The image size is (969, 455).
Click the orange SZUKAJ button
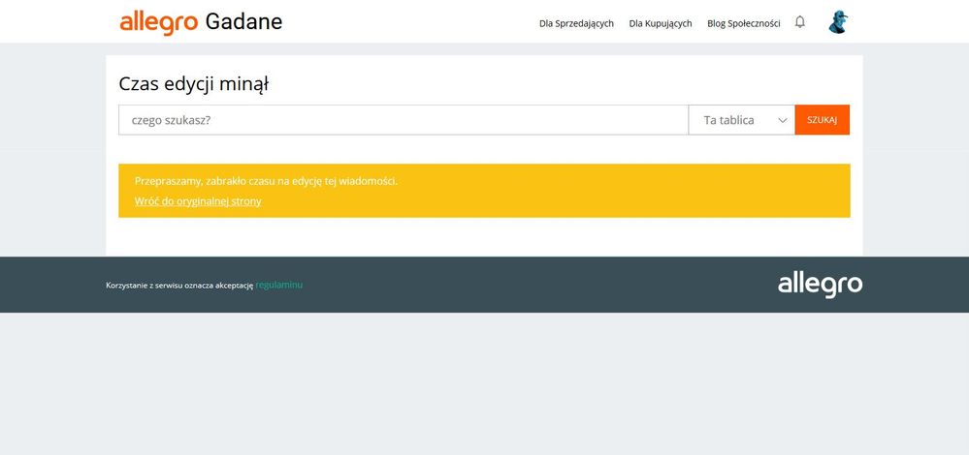pos(822,120)
